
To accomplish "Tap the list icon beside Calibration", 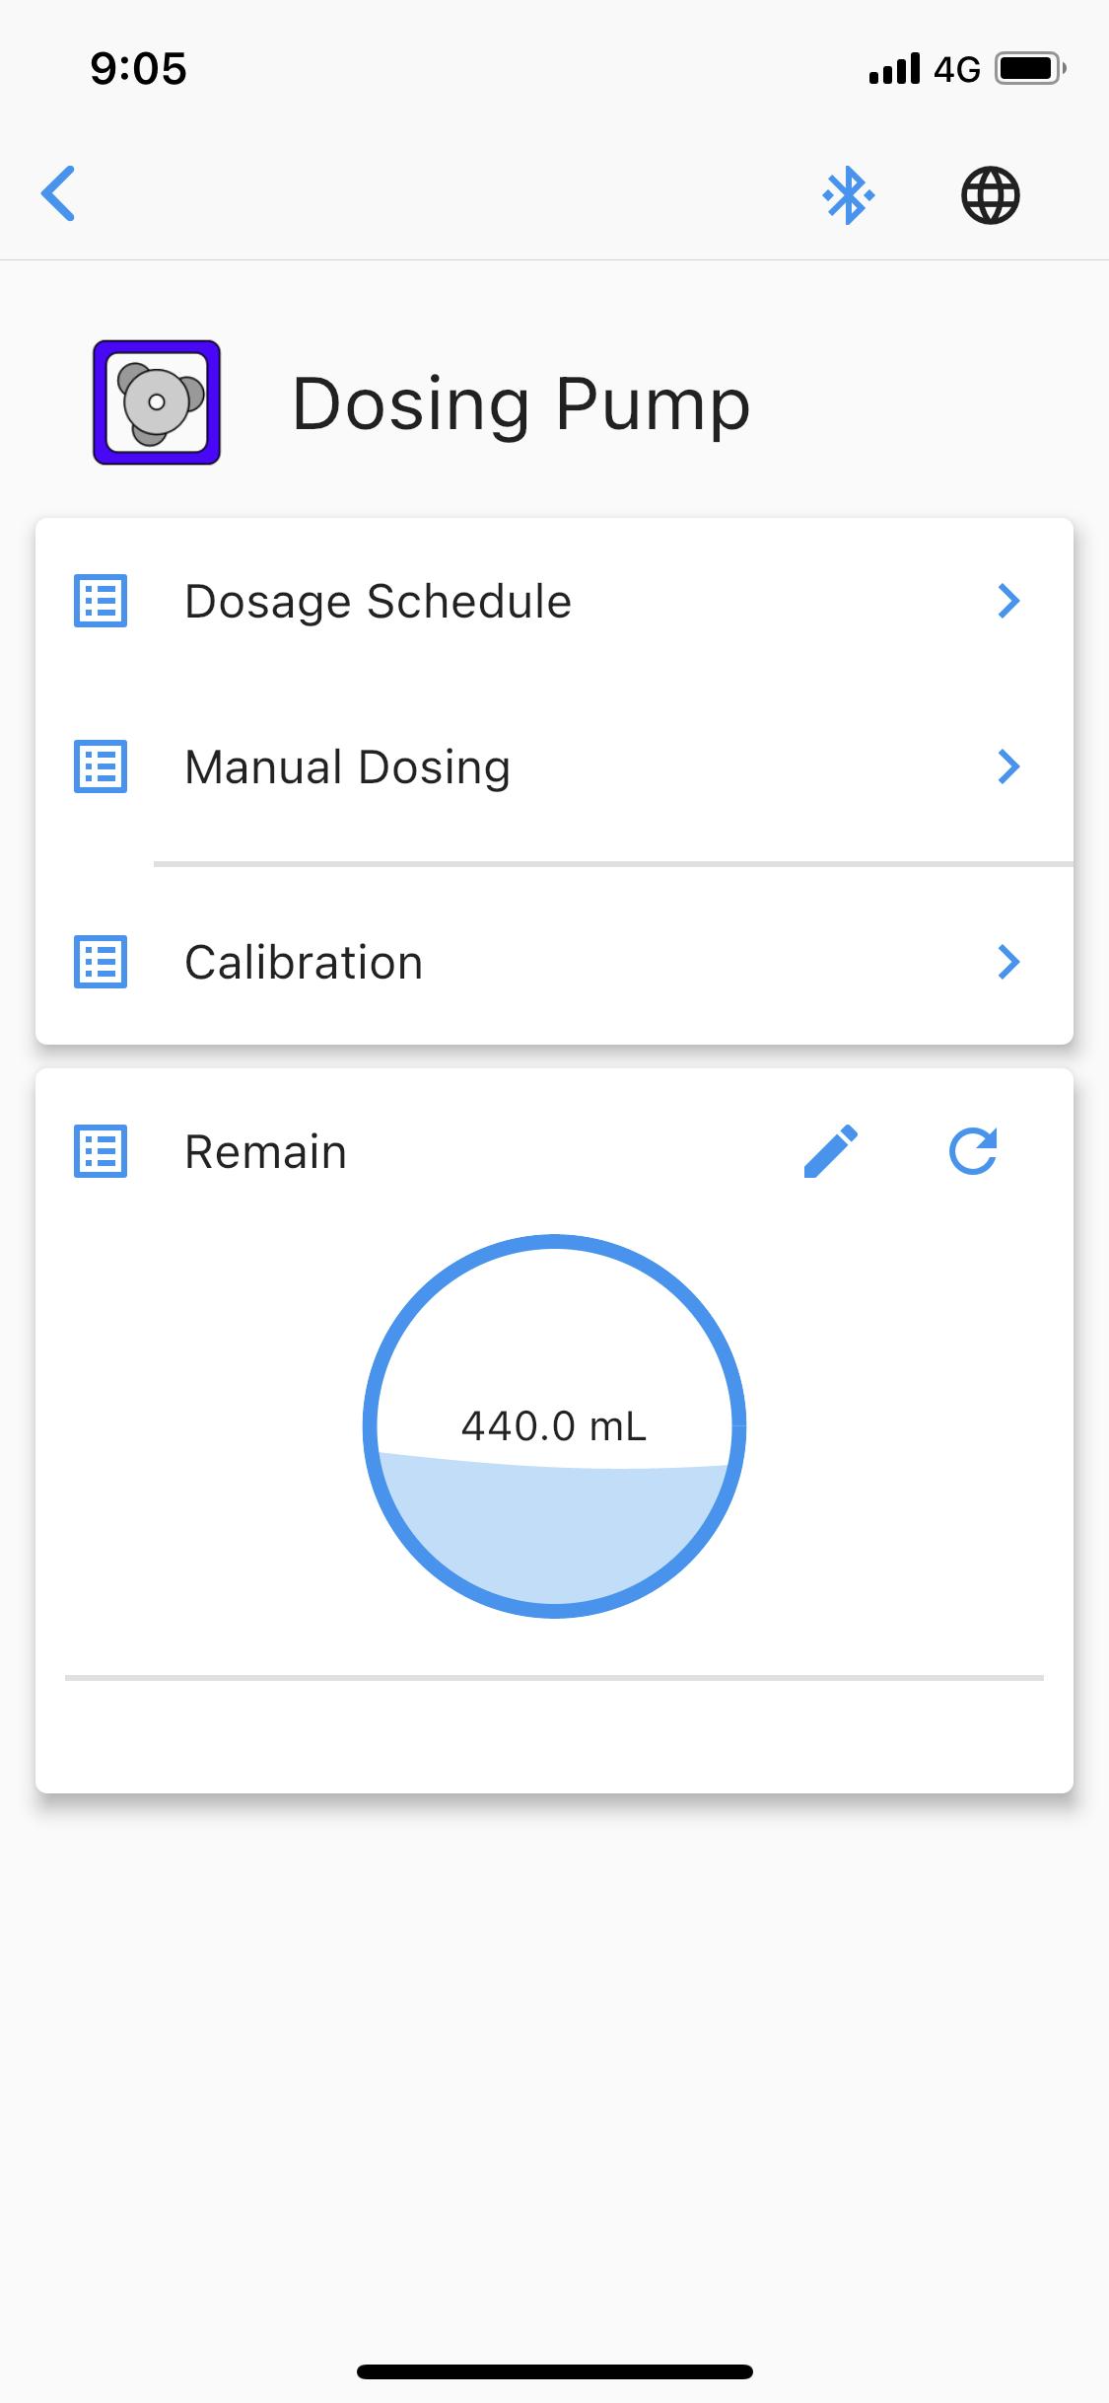I will click(101, 962).
